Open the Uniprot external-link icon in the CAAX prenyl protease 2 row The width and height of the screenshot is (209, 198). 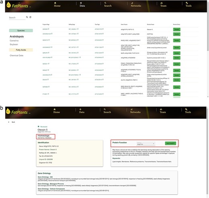49,40
